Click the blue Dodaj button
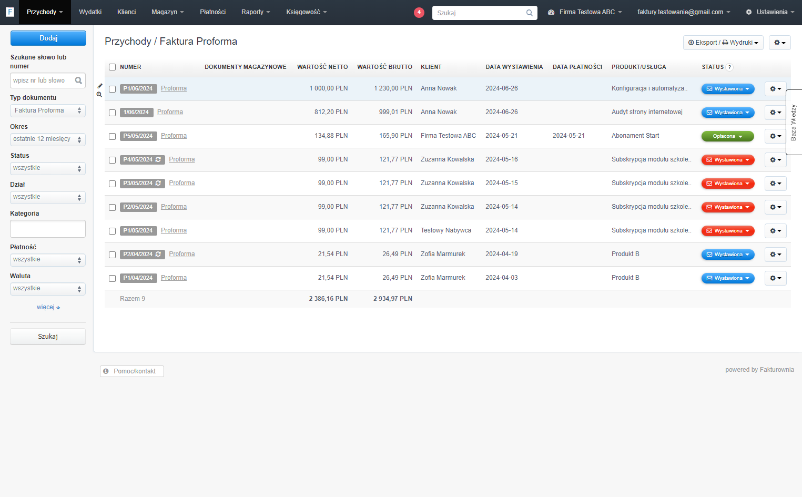The height and width of the screenshot is (497, 802). [x=48, y=38]
